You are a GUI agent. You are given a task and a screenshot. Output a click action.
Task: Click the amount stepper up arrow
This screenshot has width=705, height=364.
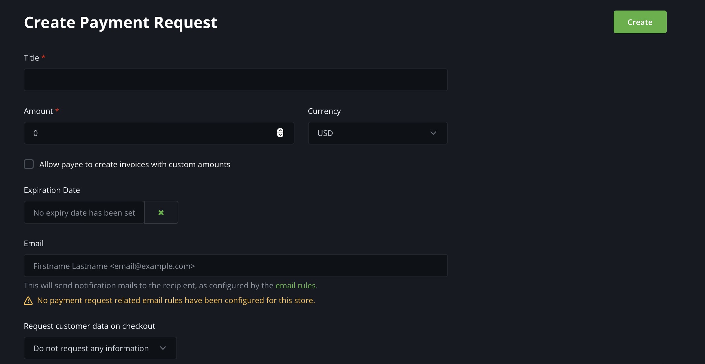click(280, 131)
